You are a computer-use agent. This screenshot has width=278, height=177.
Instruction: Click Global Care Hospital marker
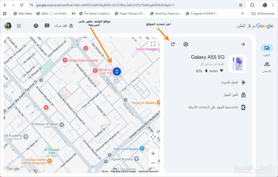(65, 60)
